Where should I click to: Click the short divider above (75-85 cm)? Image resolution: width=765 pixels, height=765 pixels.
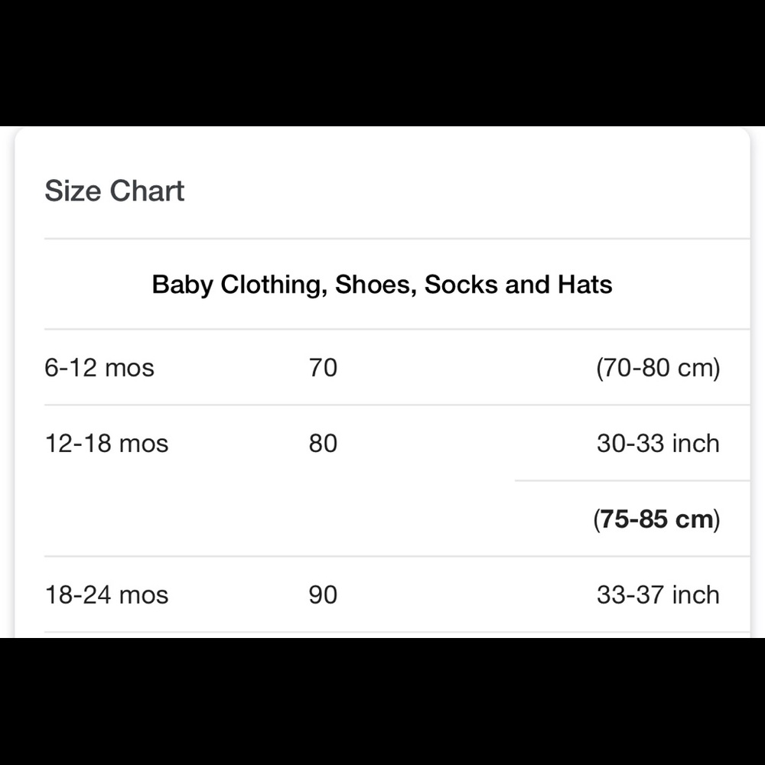point(632,481)
